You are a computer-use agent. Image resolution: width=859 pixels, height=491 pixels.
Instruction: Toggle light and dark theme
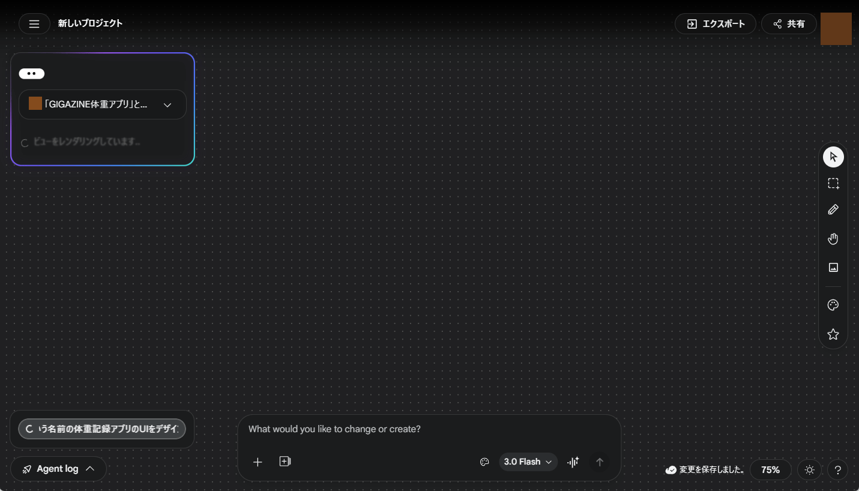(x=809, y=470)
